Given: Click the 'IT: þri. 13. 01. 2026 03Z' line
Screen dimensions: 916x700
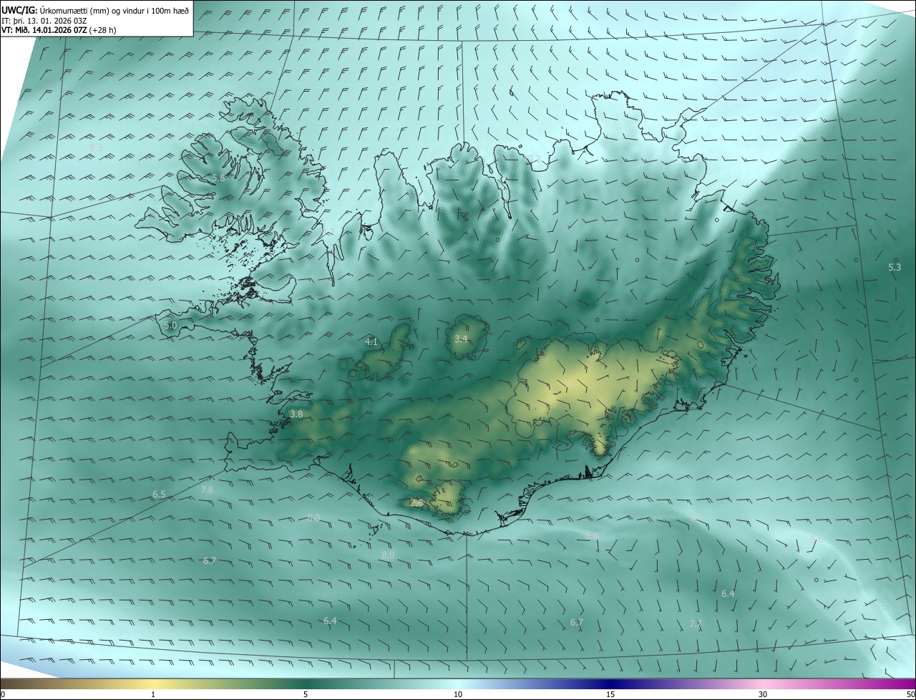Looking at the screenshot, I should [x=44, y=20].
